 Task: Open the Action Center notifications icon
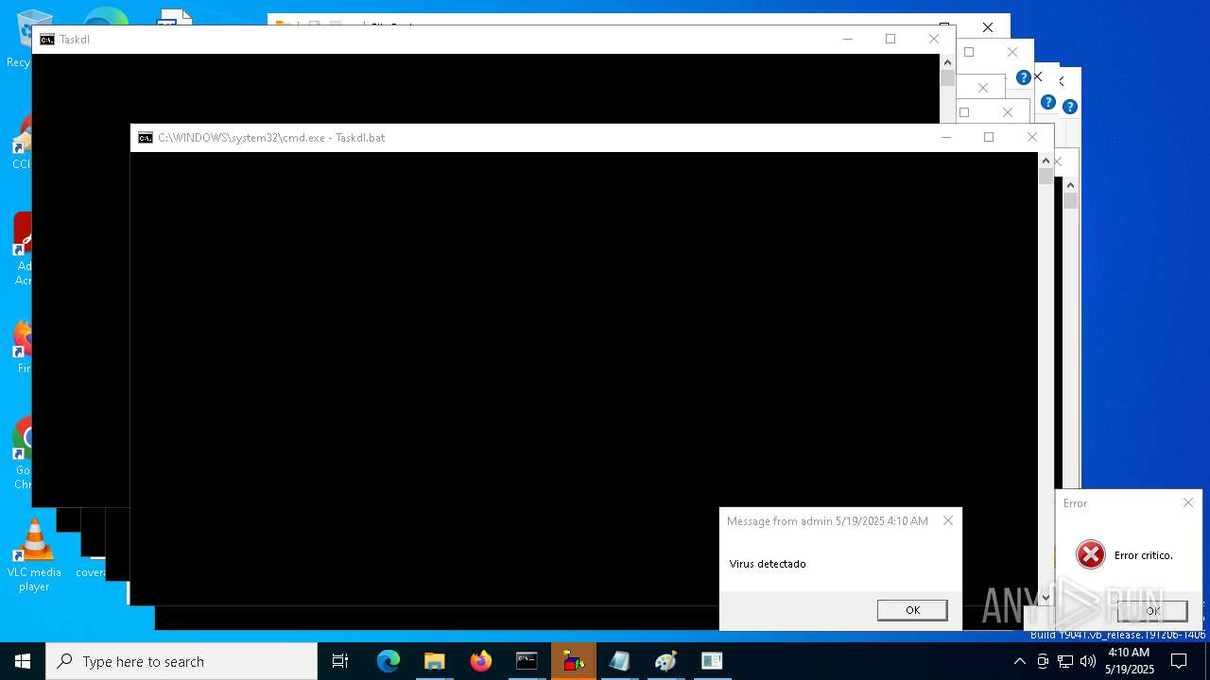[x=1179, y=661]
